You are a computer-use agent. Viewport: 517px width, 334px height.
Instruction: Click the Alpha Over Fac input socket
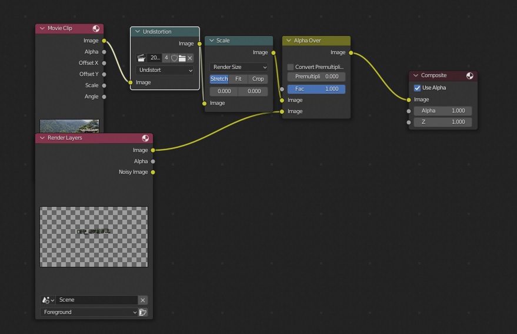tap(282, 89)
